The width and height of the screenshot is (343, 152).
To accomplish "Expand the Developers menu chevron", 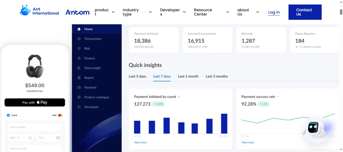I will [x=184, y=12].
